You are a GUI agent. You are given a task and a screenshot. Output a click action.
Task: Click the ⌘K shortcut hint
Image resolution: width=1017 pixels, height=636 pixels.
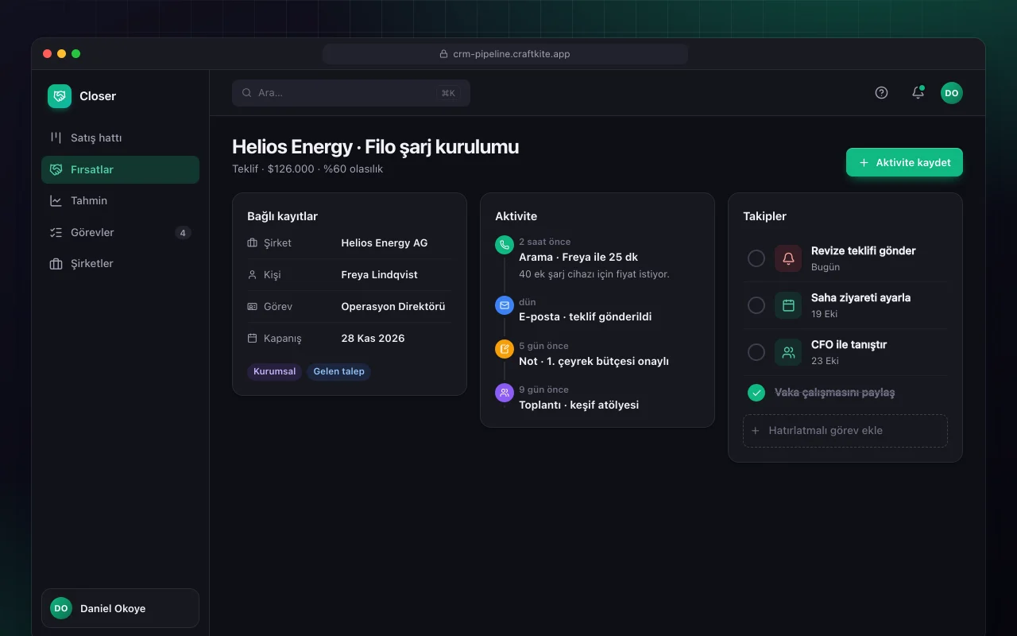(448, 93)
